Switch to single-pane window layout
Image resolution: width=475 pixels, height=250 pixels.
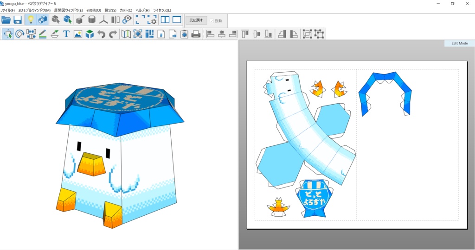[177, 20]
